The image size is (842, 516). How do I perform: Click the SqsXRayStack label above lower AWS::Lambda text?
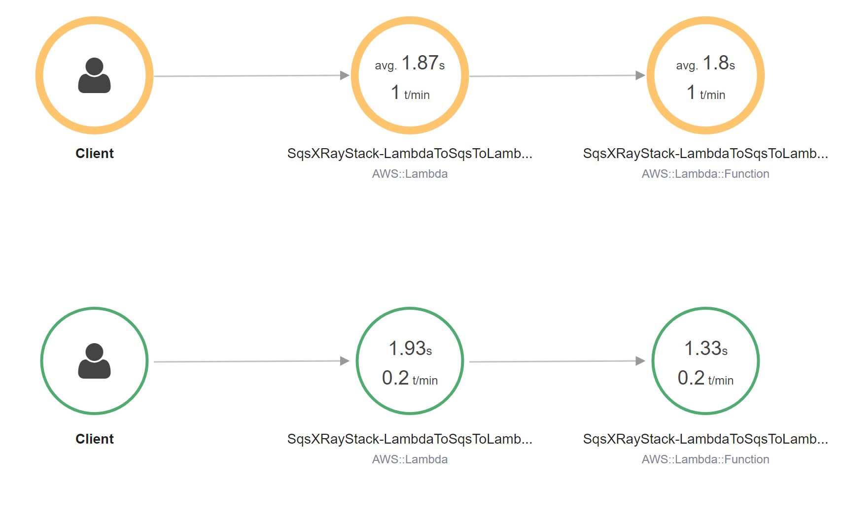tap(410, 439)
